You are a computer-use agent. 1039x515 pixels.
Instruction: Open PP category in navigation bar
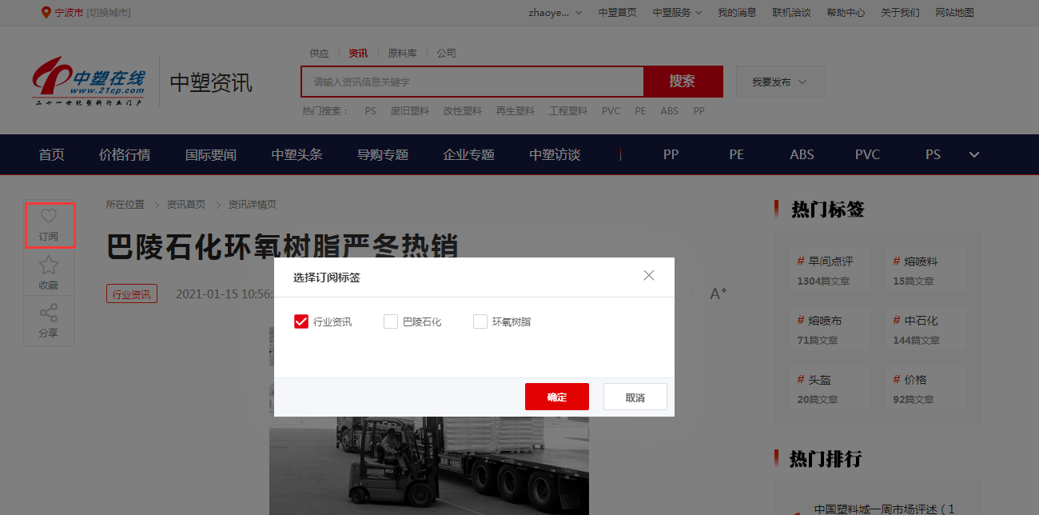tap(671, 155)
